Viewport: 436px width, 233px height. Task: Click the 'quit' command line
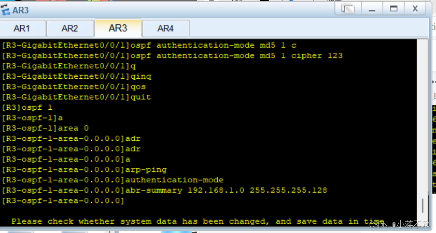76,97
